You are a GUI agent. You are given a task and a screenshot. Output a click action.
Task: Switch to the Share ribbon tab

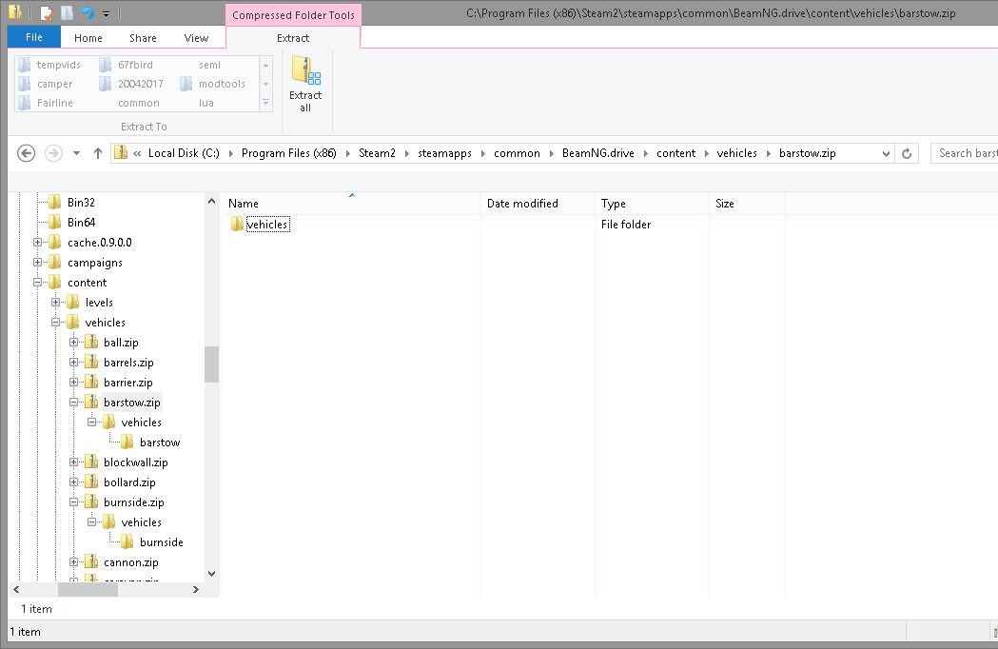click(143, 38)
